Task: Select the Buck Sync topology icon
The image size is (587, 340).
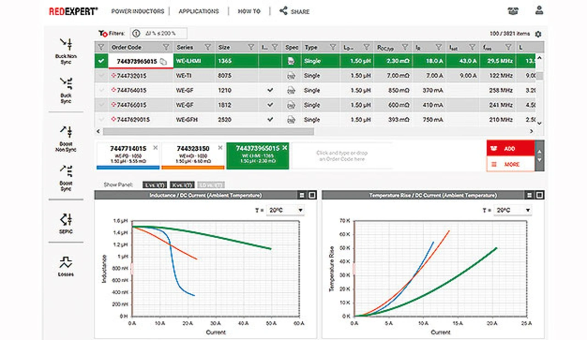Action: point(66,83)
